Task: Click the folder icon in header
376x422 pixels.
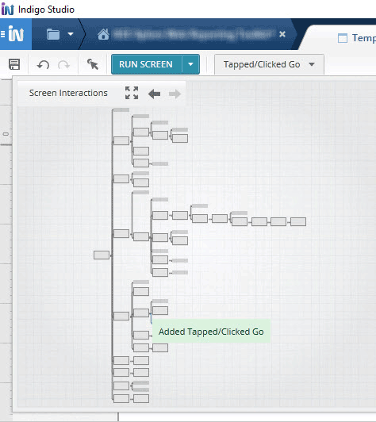Action: (53, 34)
